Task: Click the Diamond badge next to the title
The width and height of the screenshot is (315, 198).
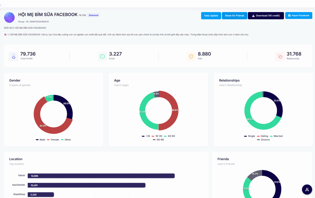Action: (94, 15)
